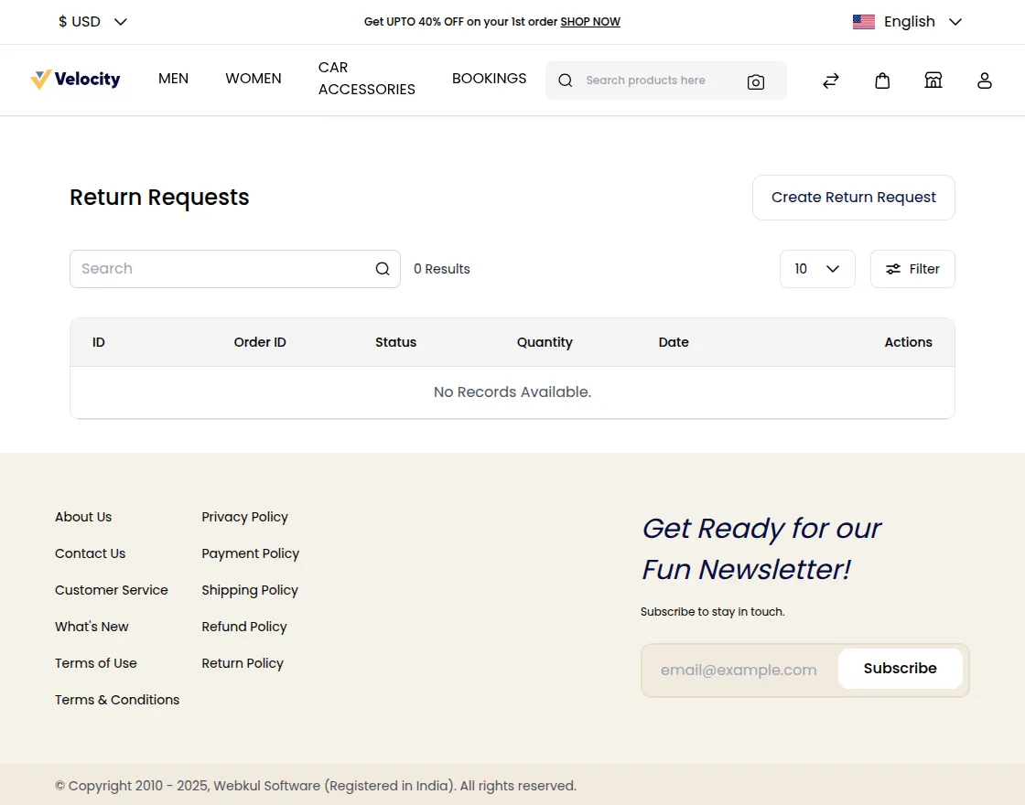
Task: Open the user profile icon
Action: pyautogui.click(x=984, y=80)
